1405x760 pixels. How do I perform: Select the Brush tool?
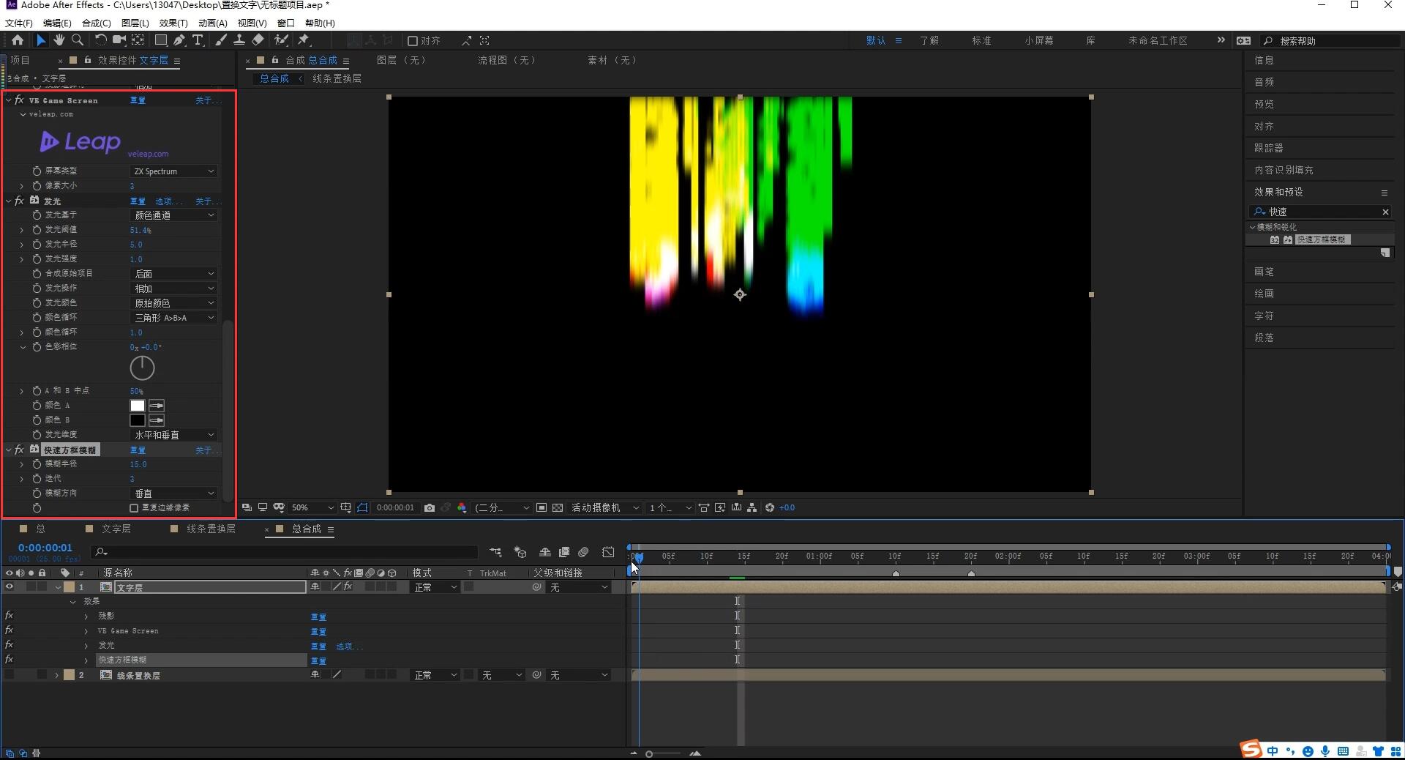tap(221, 40)
